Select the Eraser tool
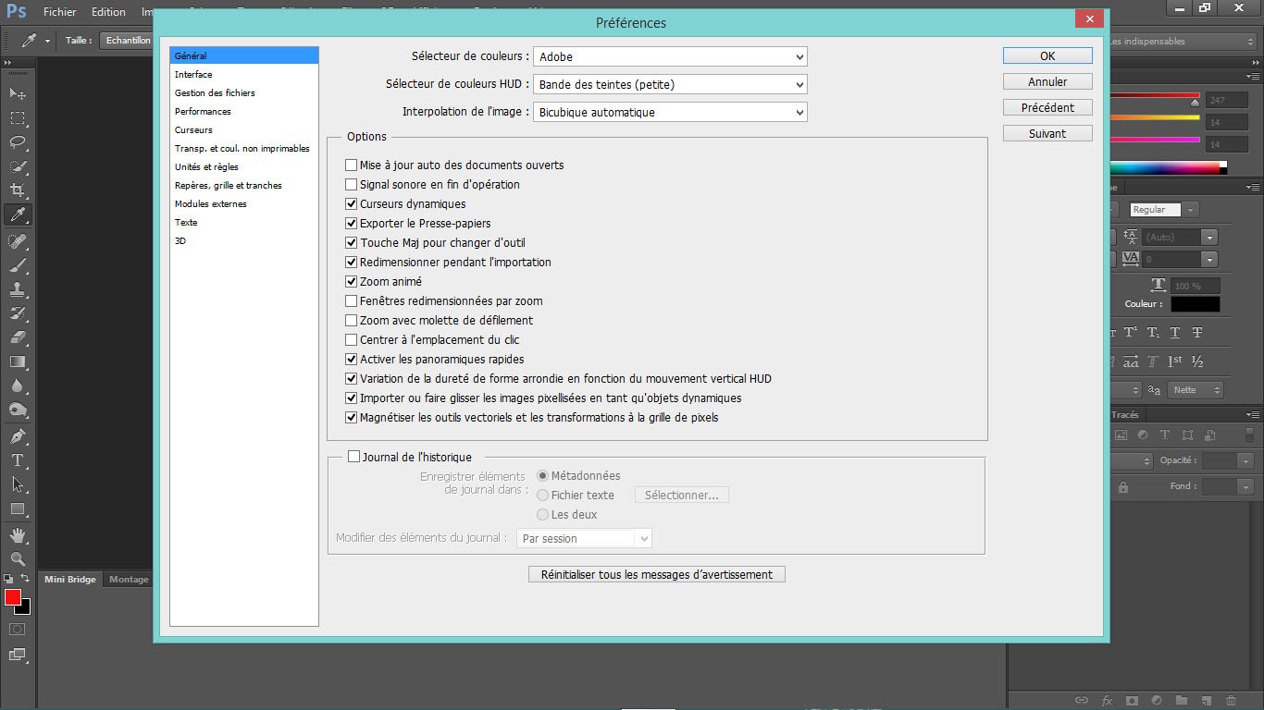This screenshot has width=1264, height=710. [x=18, y=337]
